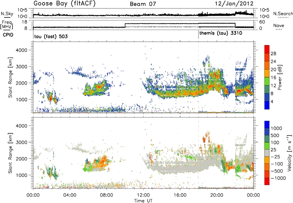Click the dark blue top of the velocity colorbar
This screenshot has width=293, height=203.
click(267, 125)
